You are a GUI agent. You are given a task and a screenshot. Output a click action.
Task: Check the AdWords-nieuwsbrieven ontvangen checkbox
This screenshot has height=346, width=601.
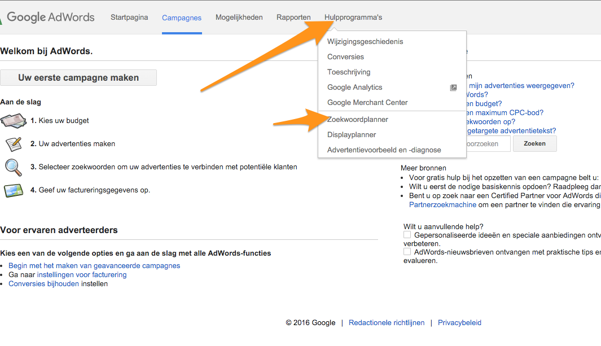click(x=407, y=251)
